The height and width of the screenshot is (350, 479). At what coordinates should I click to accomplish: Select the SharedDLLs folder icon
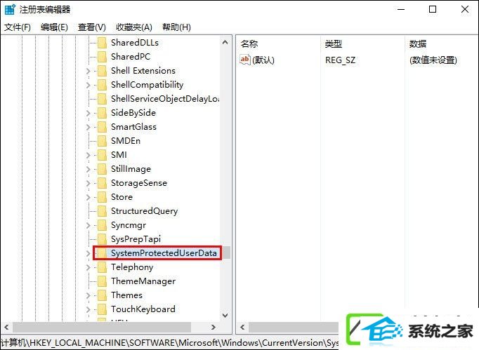click(x=102, y=43)
